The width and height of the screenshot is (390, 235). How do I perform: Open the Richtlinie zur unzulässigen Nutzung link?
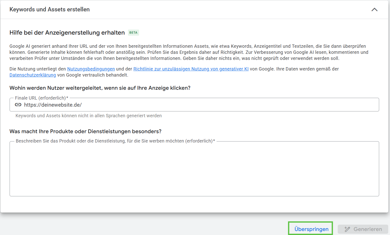pyautogui.click(x=191, y=69)
